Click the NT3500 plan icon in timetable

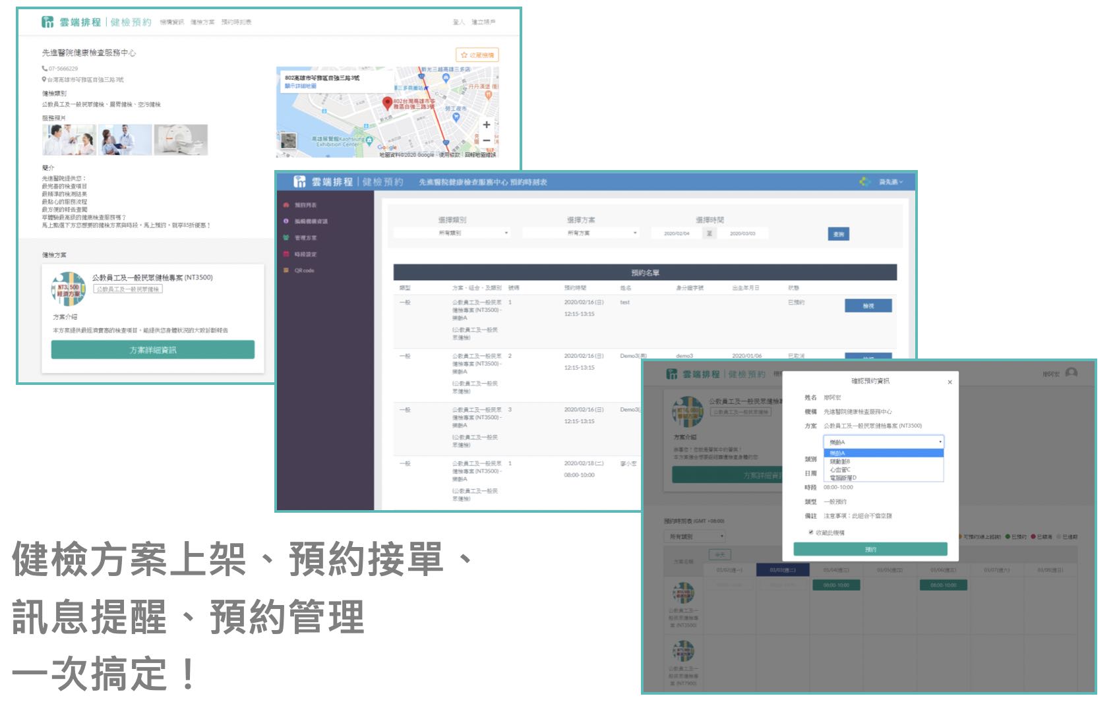pyautogui.click(x=683, y=593)
